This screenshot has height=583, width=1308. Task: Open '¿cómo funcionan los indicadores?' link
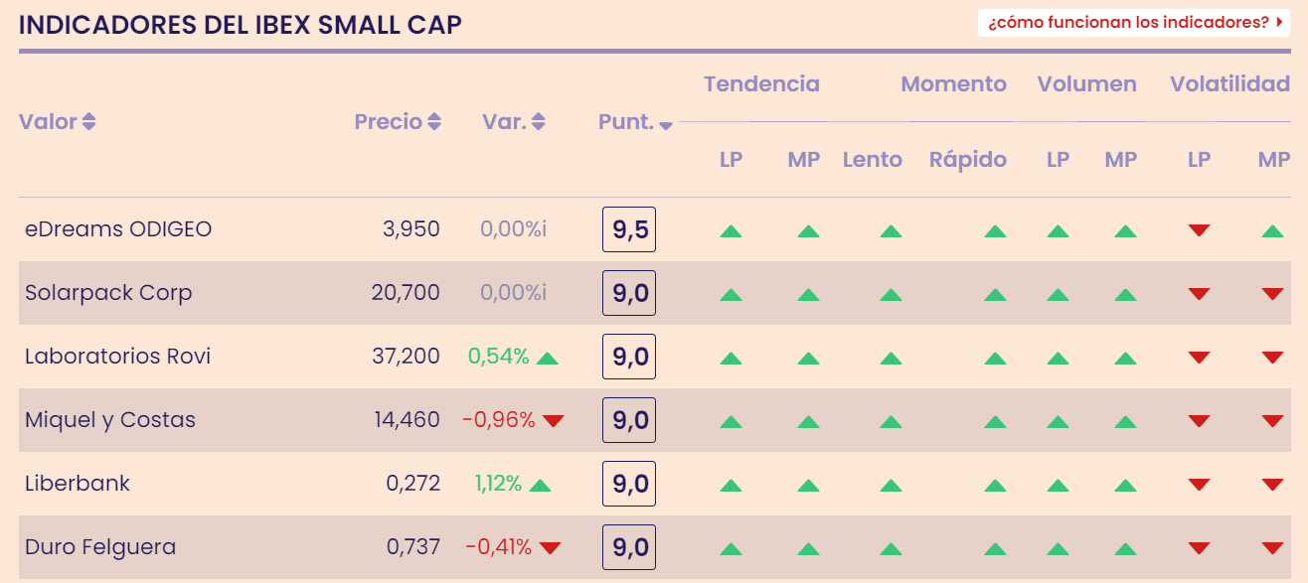click(x=1133, y=22)
